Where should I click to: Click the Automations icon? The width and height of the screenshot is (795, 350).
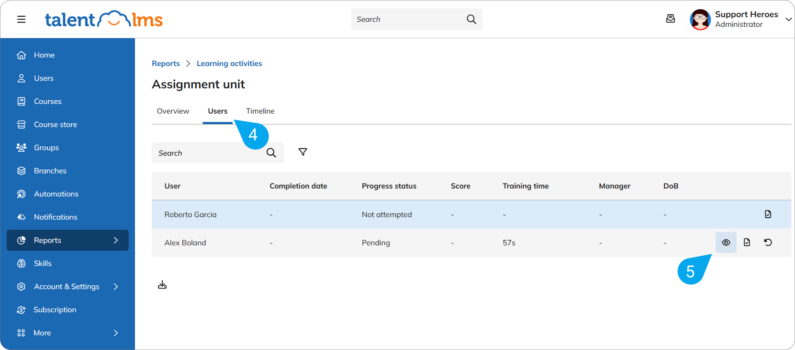coord(21,194)
